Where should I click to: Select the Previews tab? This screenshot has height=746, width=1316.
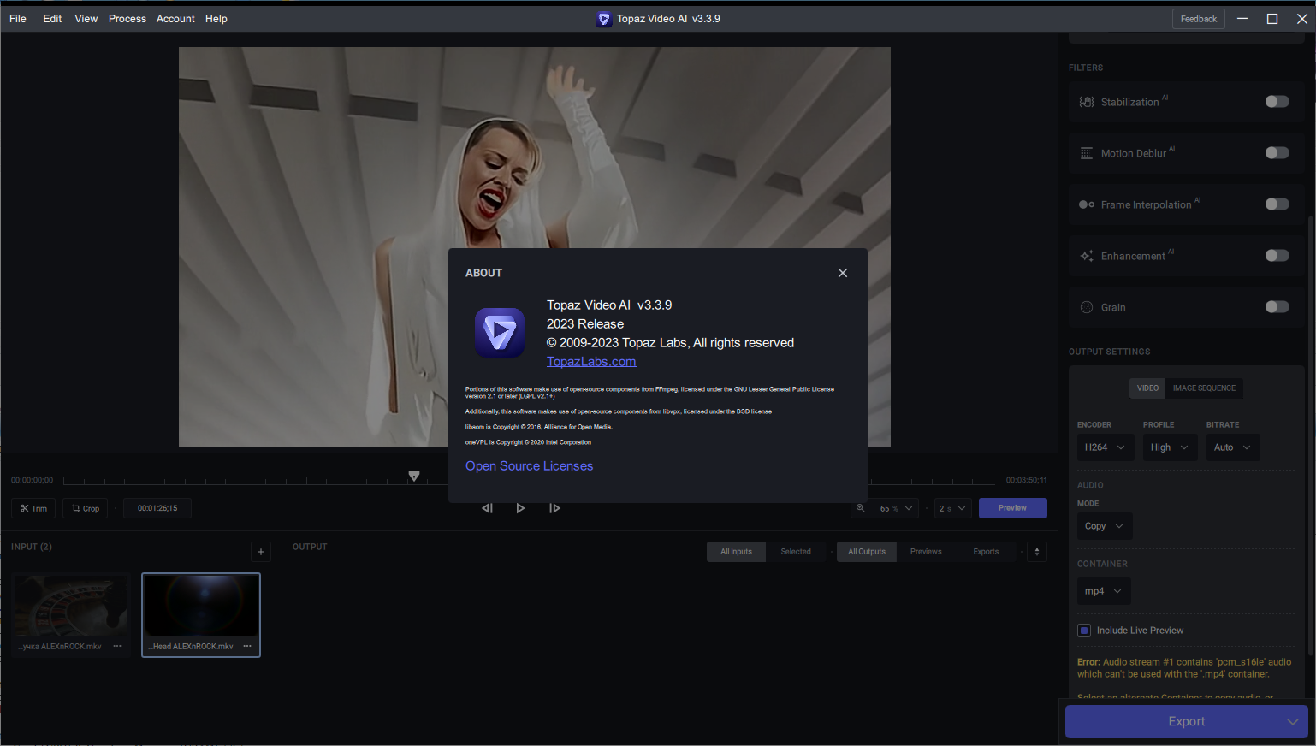[x=926, y=552]
